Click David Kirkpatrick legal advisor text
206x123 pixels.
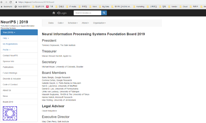point(49,111)
